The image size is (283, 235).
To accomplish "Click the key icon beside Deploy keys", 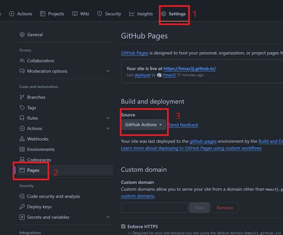I will coord(22,207).
